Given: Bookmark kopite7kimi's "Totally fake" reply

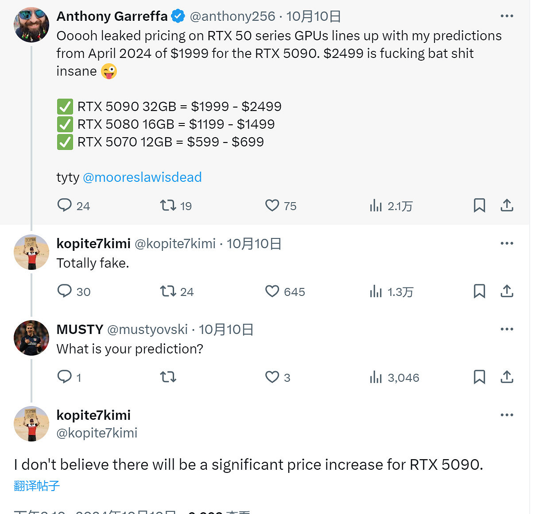Looking at the screenshot, I should pos(479,292).
